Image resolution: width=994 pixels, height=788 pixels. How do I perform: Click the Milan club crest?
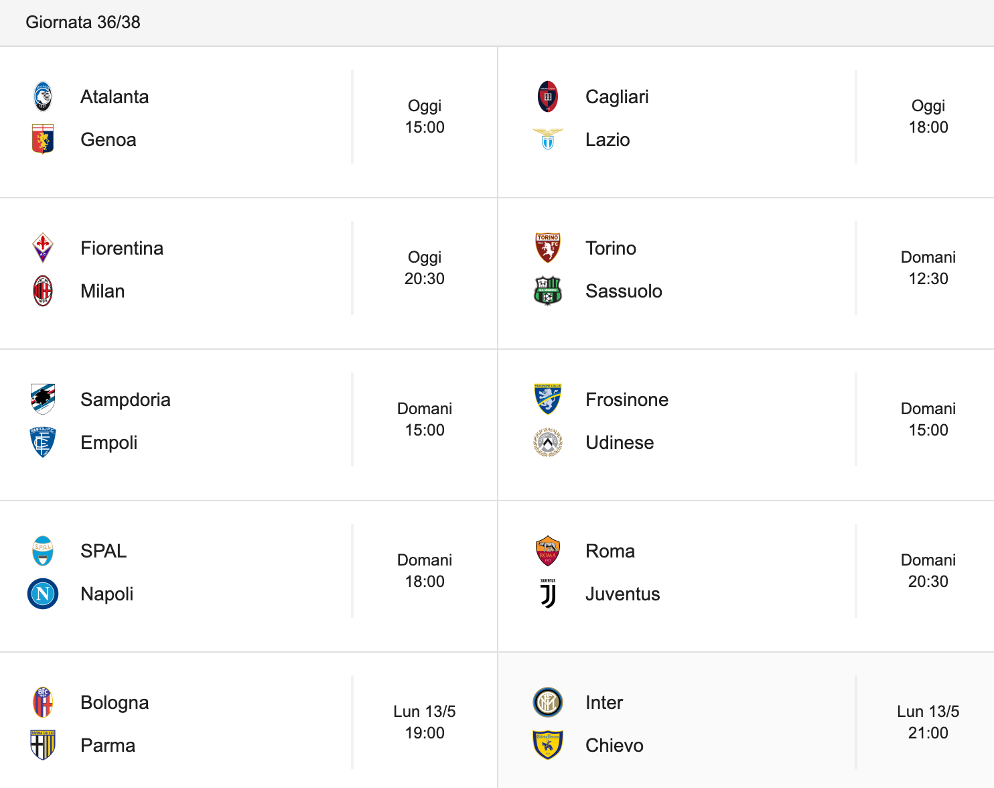[x=43, y=291]
